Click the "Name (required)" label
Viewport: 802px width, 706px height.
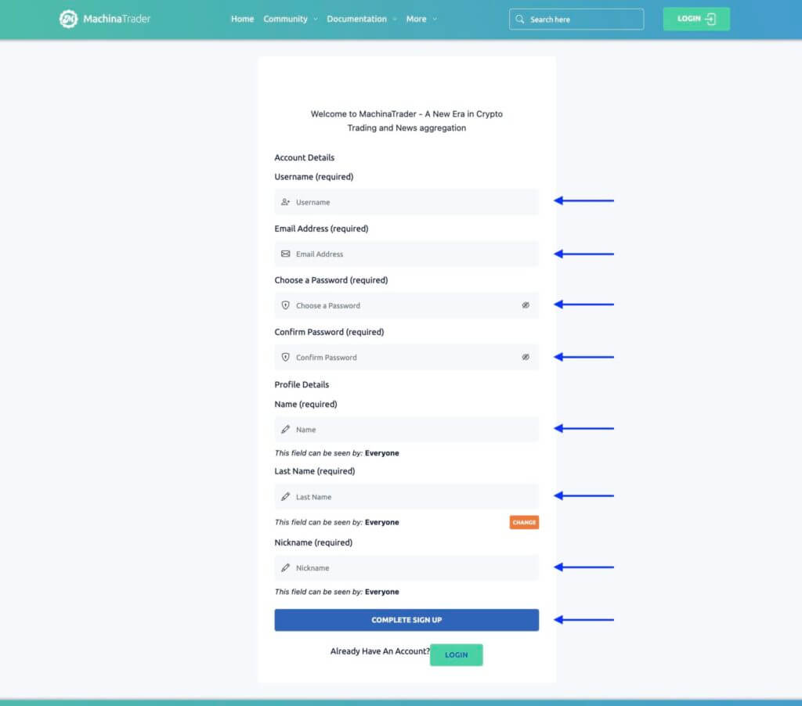[x=306, y=404]
